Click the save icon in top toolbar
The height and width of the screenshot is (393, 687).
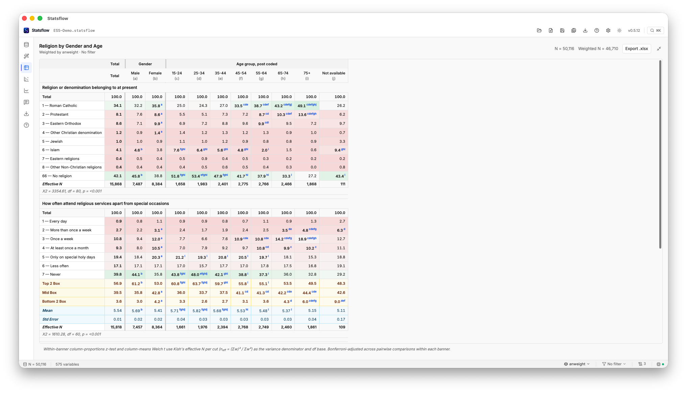[x=562, y=30]
